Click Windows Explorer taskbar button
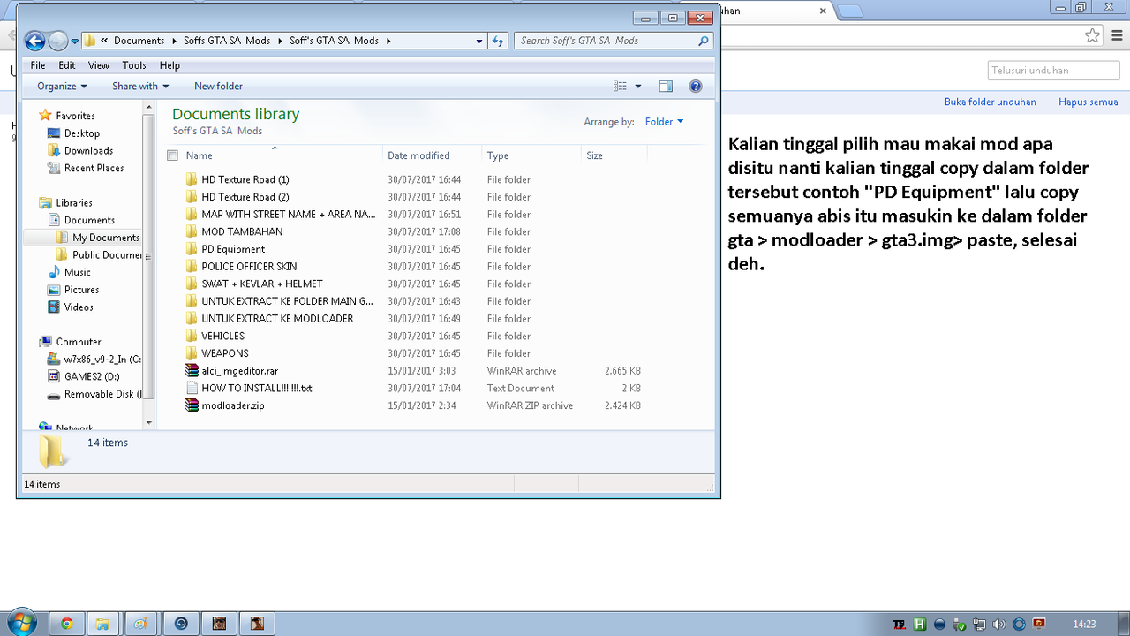 coord(102,624)
